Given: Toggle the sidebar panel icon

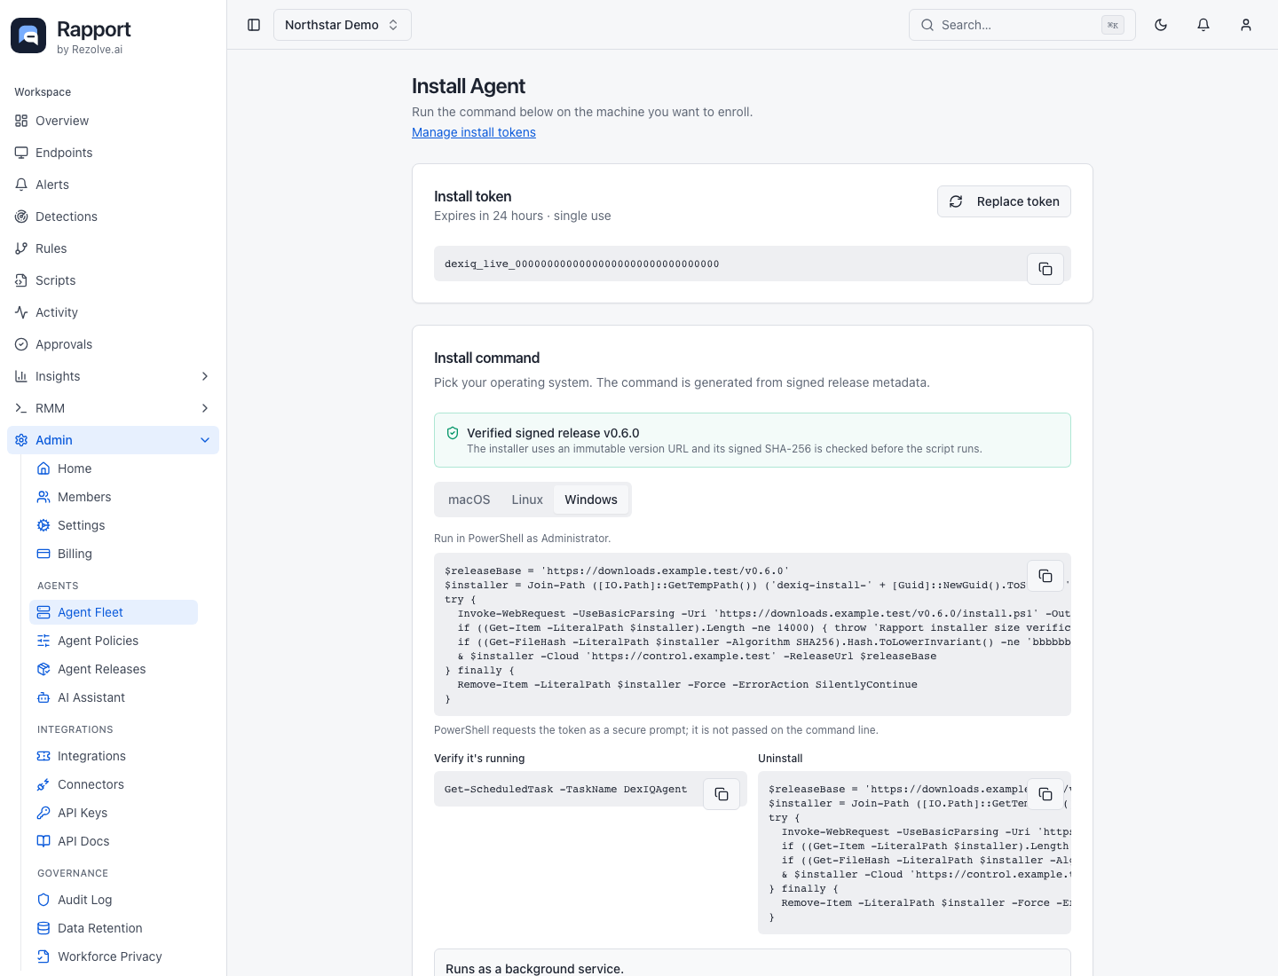Looking at the screenshot, I should click(254, 25).
